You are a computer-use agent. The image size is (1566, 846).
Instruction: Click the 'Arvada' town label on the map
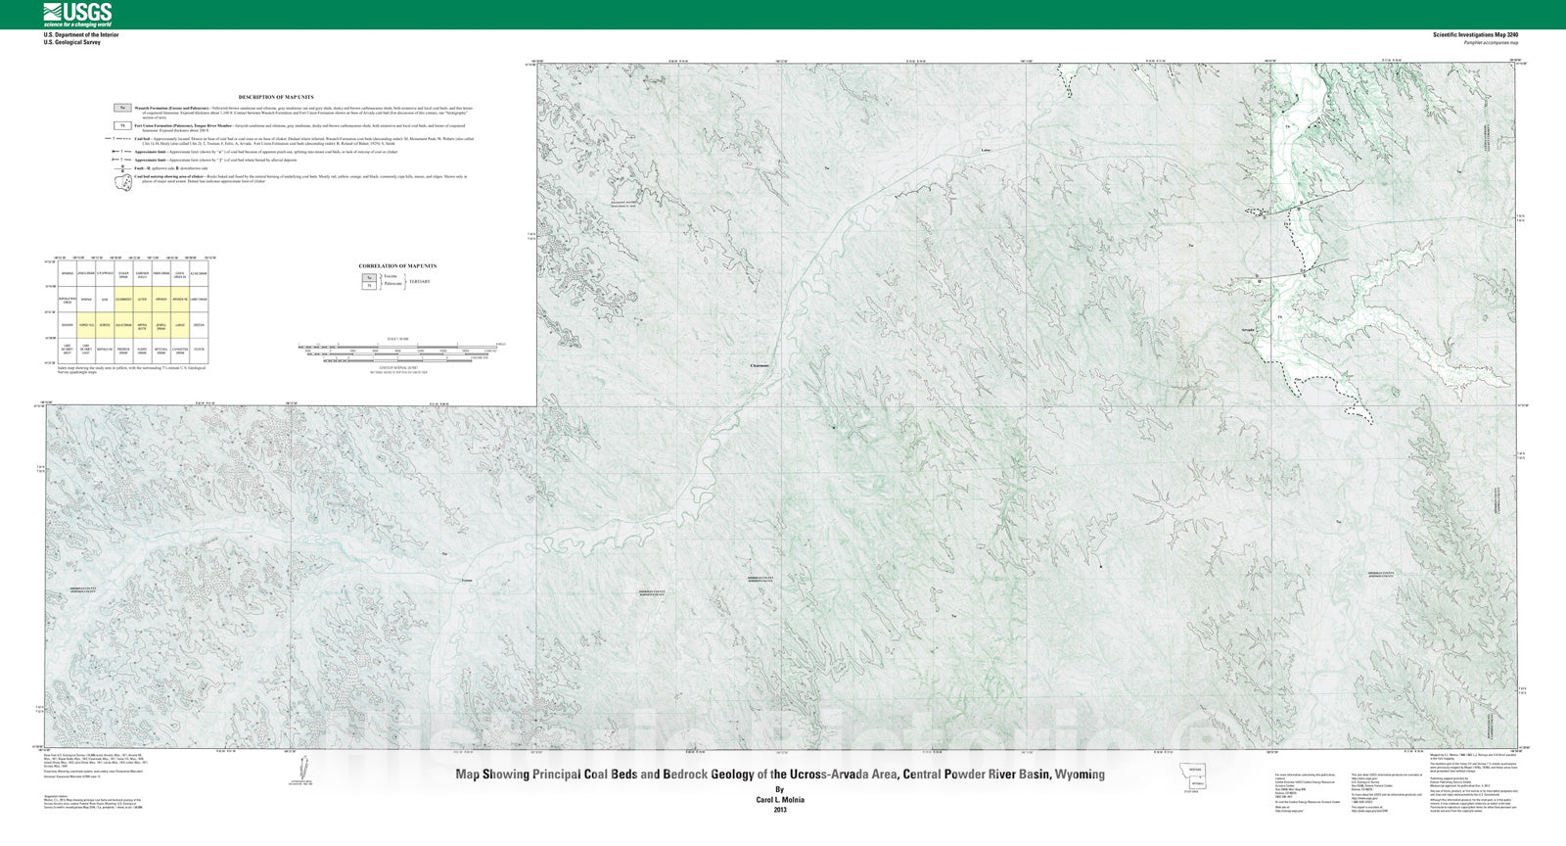pos(1247,330)
